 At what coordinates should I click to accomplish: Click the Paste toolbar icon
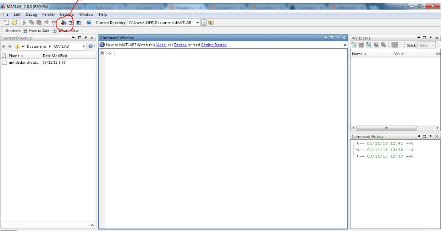39,23
